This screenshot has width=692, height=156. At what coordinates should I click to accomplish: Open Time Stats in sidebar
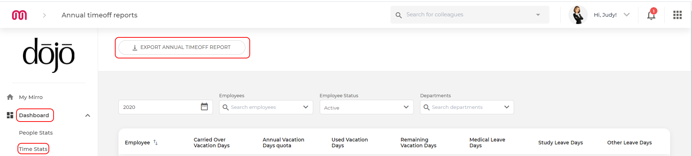pos(33,149)
